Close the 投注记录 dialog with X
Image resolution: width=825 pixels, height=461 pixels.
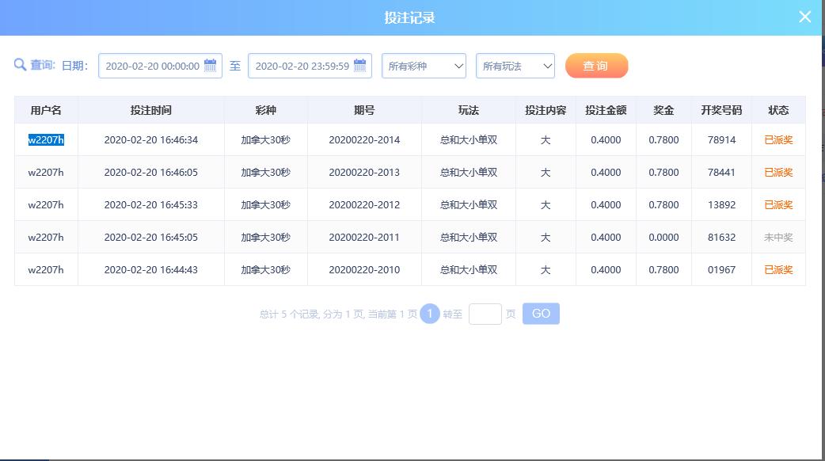point(804,17)
